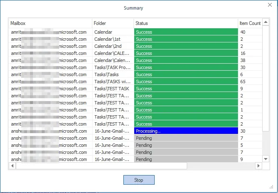Click item count 38 cell
Image resolution: width=278 pixels, height=193 pixels.
(250, 60)
